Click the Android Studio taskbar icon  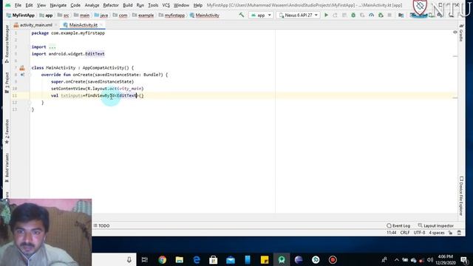pos(282,259)
